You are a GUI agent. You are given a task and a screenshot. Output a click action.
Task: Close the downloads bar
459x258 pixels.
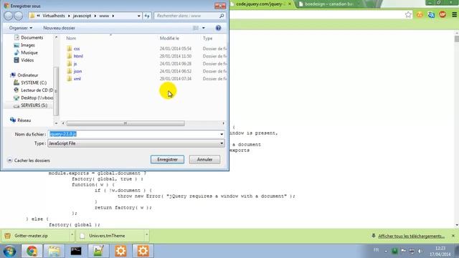coord(453,236)
